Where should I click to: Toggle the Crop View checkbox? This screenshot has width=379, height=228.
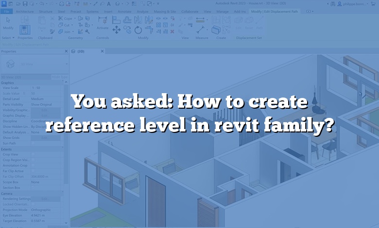33,154
